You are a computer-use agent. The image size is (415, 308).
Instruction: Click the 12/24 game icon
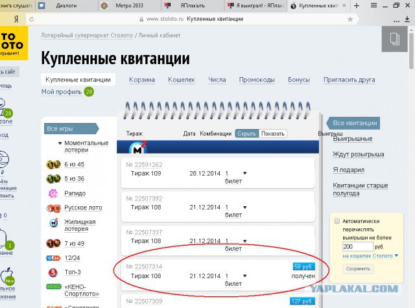pyautogui.click(x=53, y=257)
